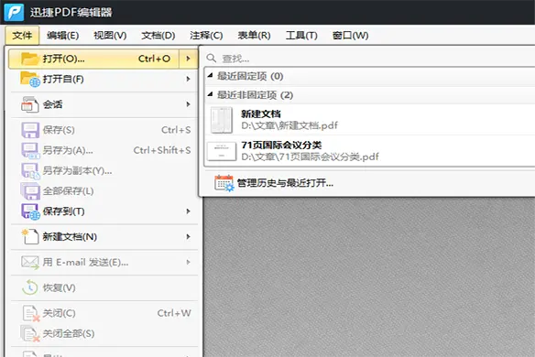Open the 文件 menu
The width and height of the screenshot is (535, 357).
coord(22,35)
